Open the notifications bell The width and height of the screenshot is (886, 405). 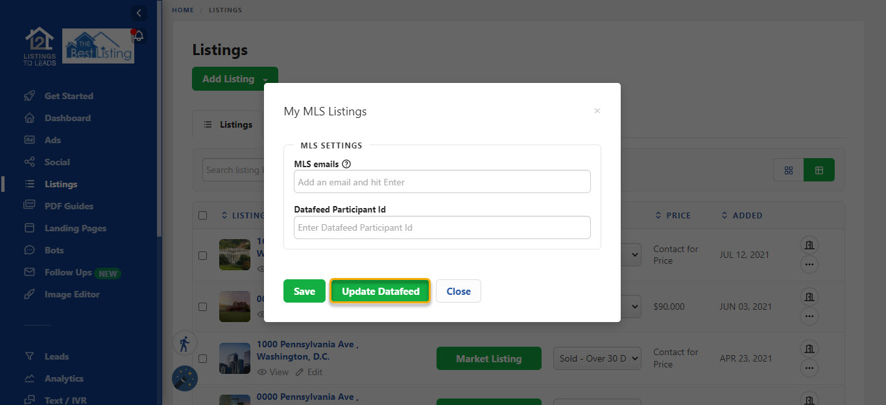tap(138, 36)
